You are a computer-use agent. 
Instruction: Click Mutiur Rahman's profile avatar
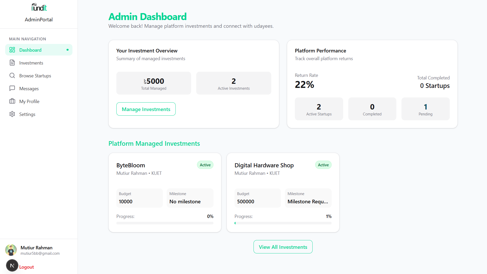click(x=11, y=250)
